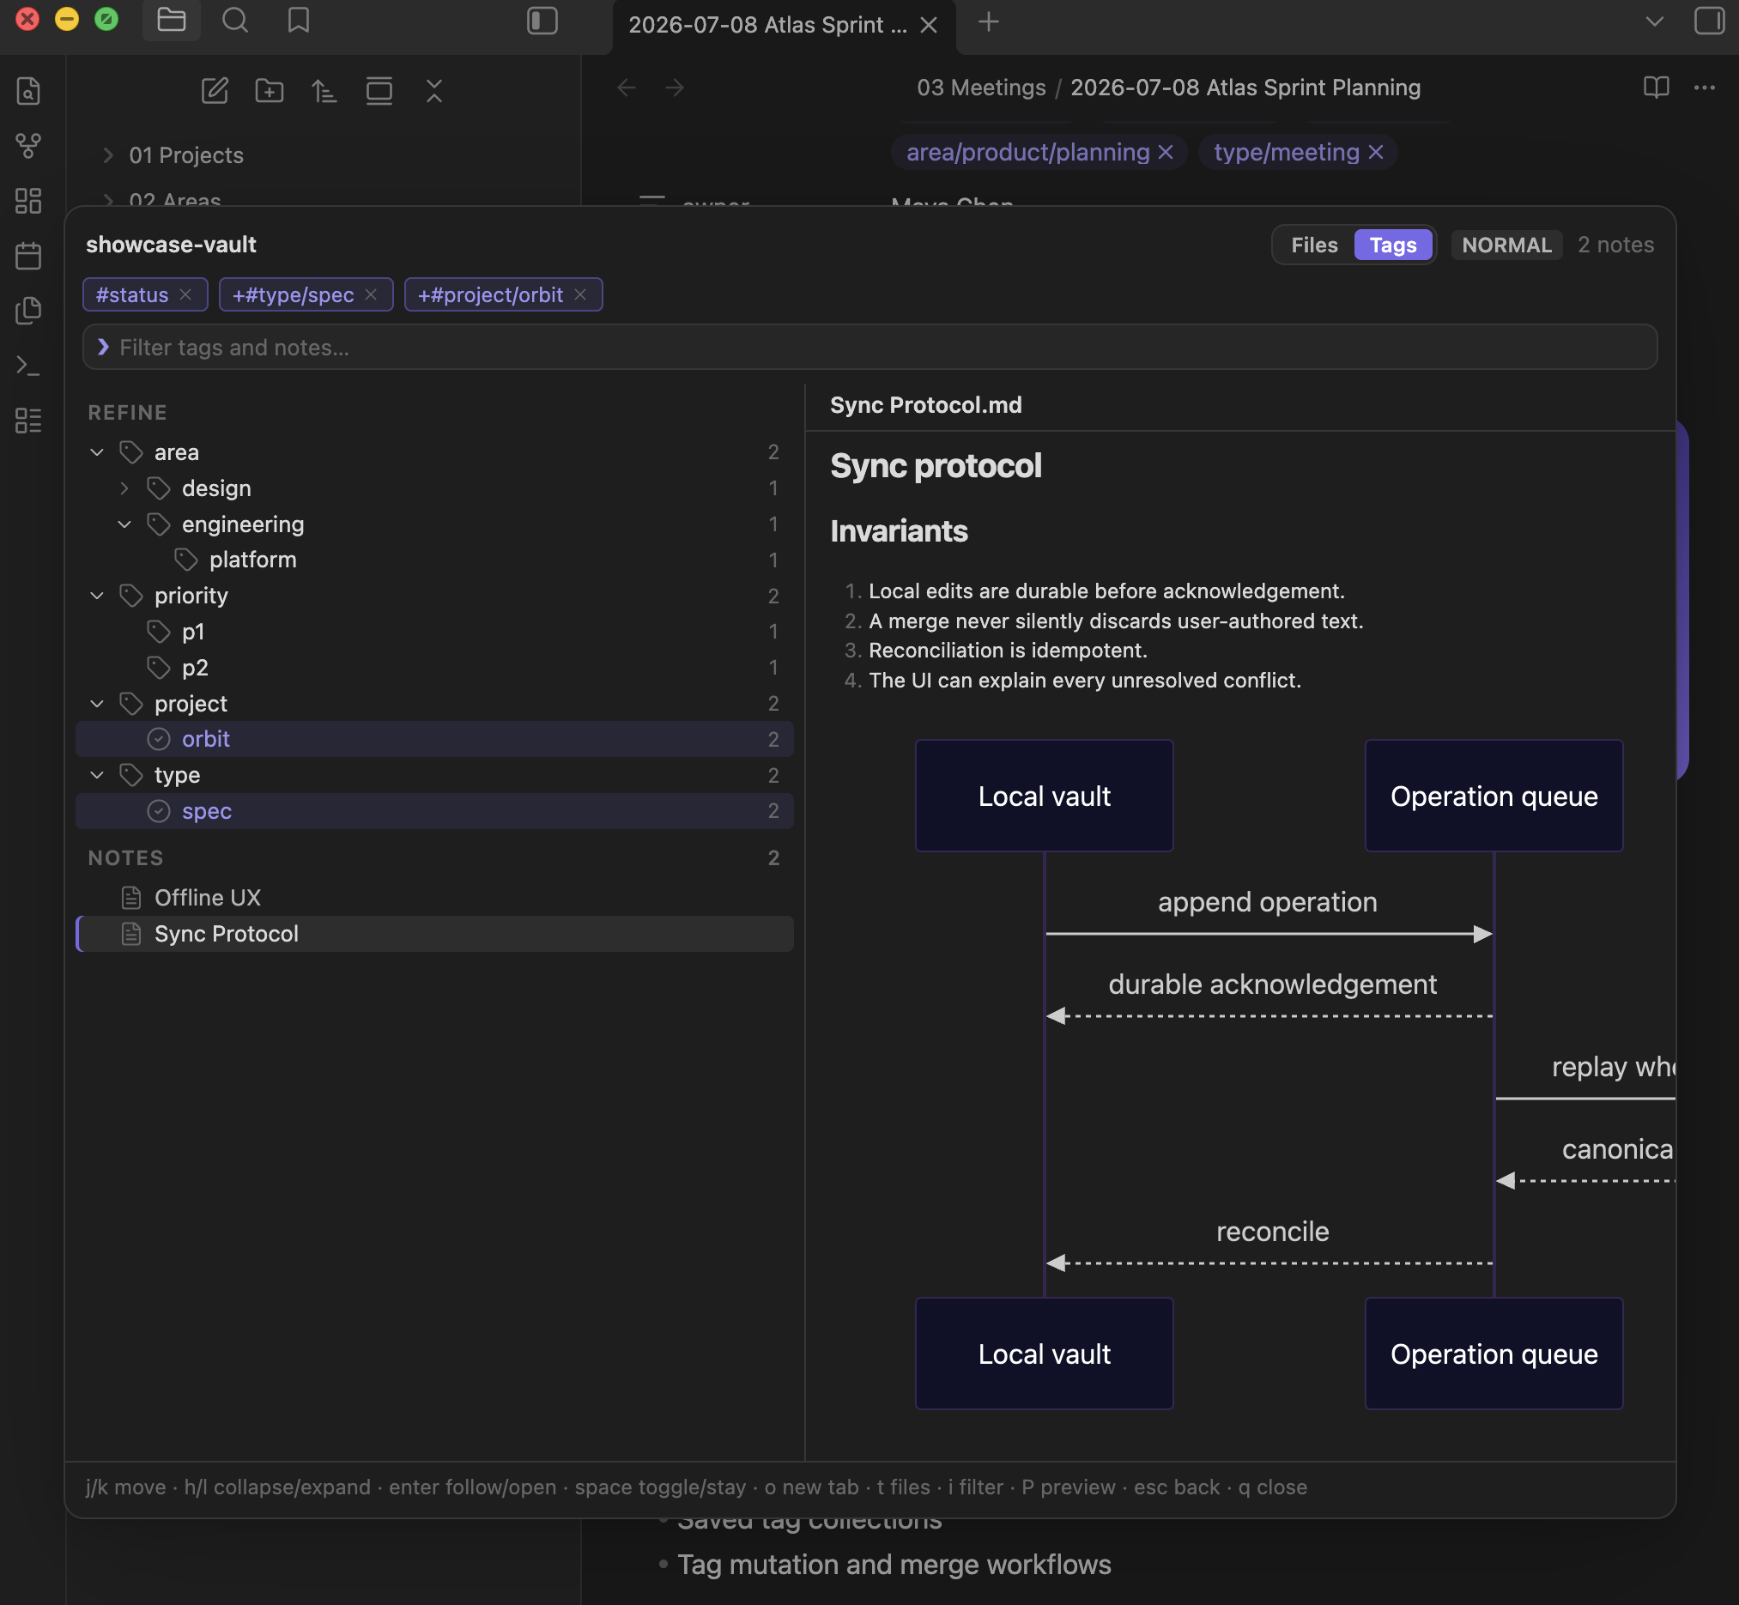
Task: Open search magnifier icon in top bar
Action: click(x=234, y=20)
